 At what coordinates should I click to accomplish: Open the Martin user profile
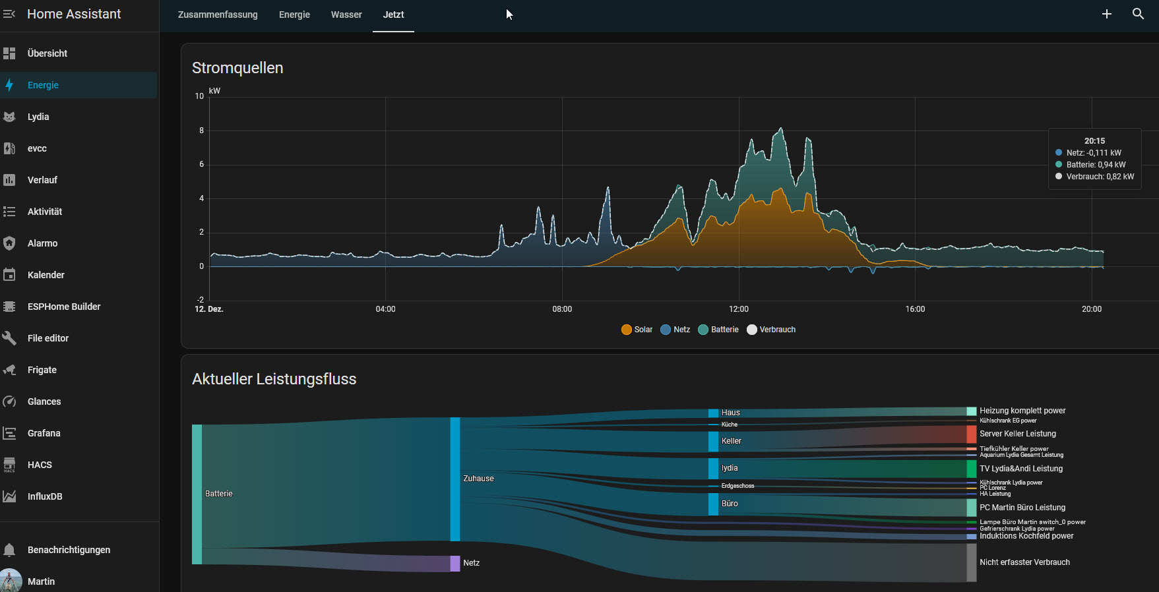(x=41, y=581)
